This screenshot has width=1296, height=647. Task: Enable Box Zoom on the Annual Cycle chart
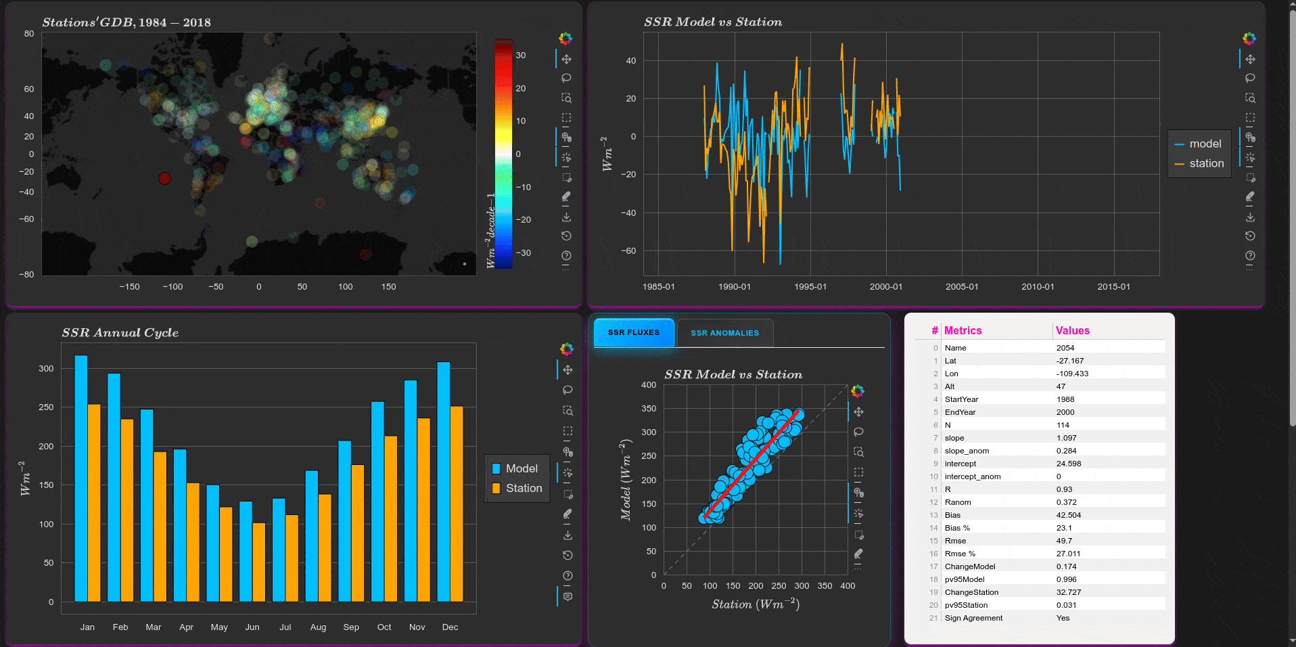tap(568, 411)
